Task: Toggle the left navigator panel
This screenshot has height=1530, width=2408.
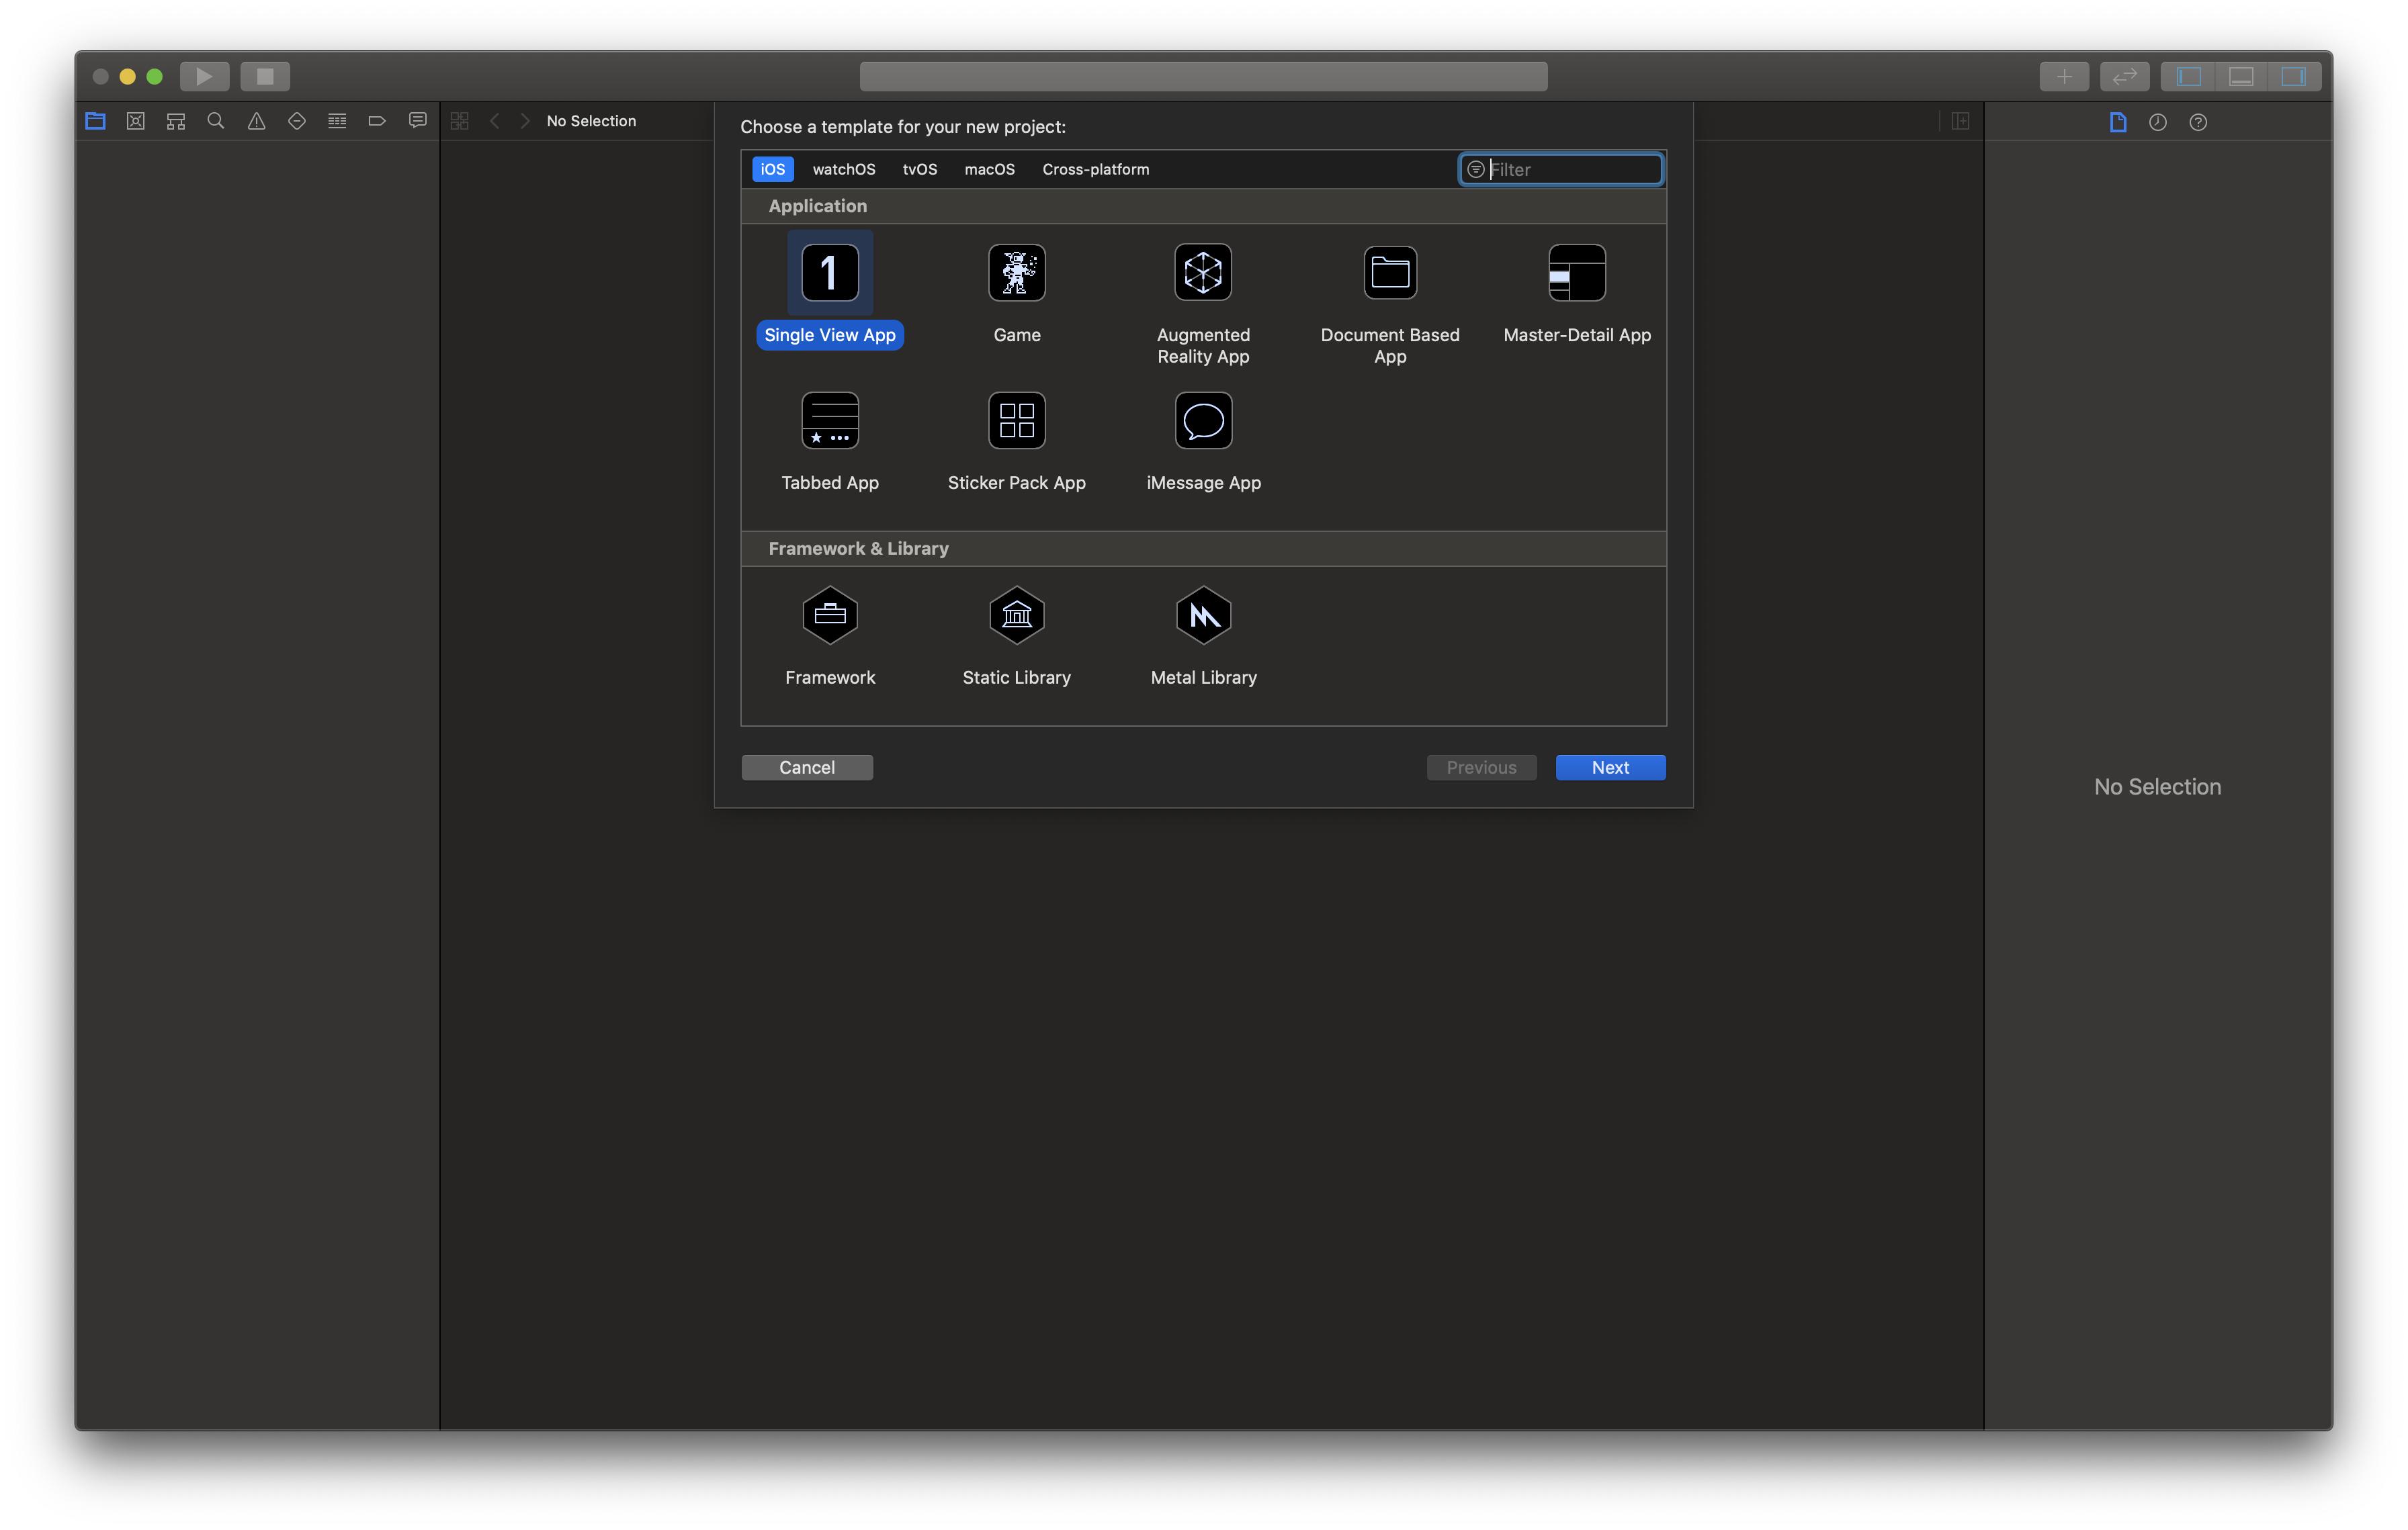Action: click(2188, 76)
